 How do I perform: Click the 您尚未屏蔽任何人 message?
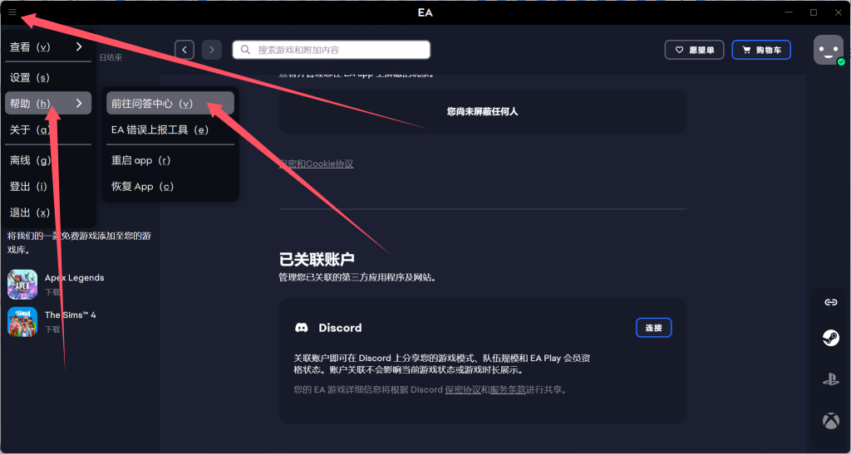483,111
